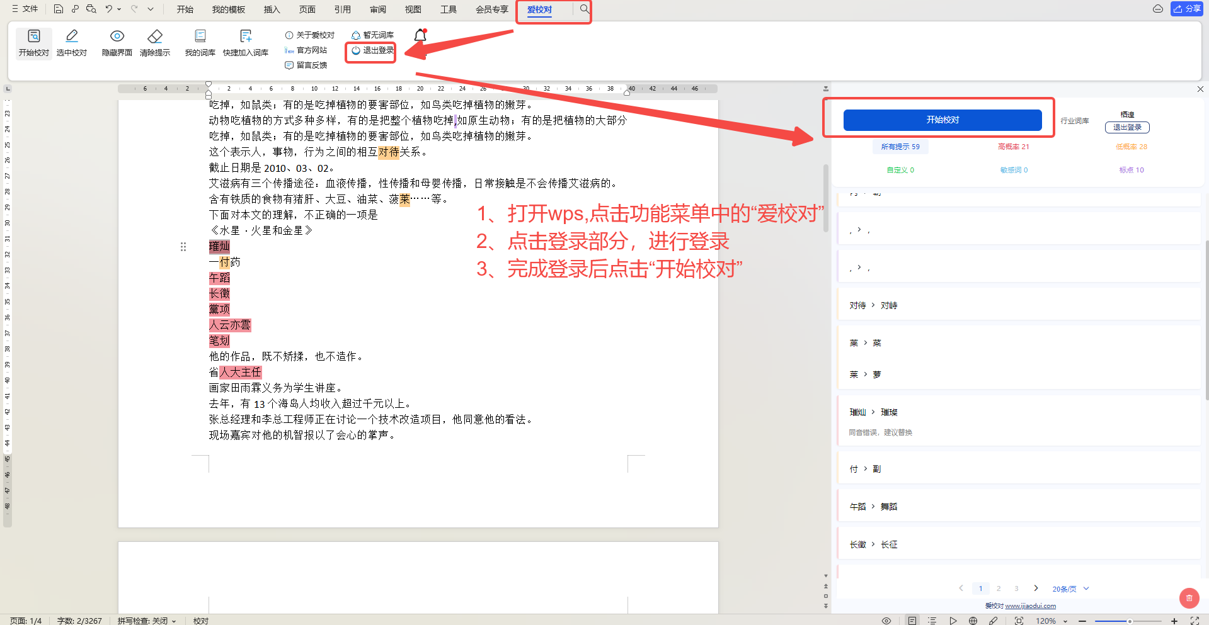The height and width of the screenshot is (625, 1209).
Task: Click the 分享 share button
Action: [1187, 9]
